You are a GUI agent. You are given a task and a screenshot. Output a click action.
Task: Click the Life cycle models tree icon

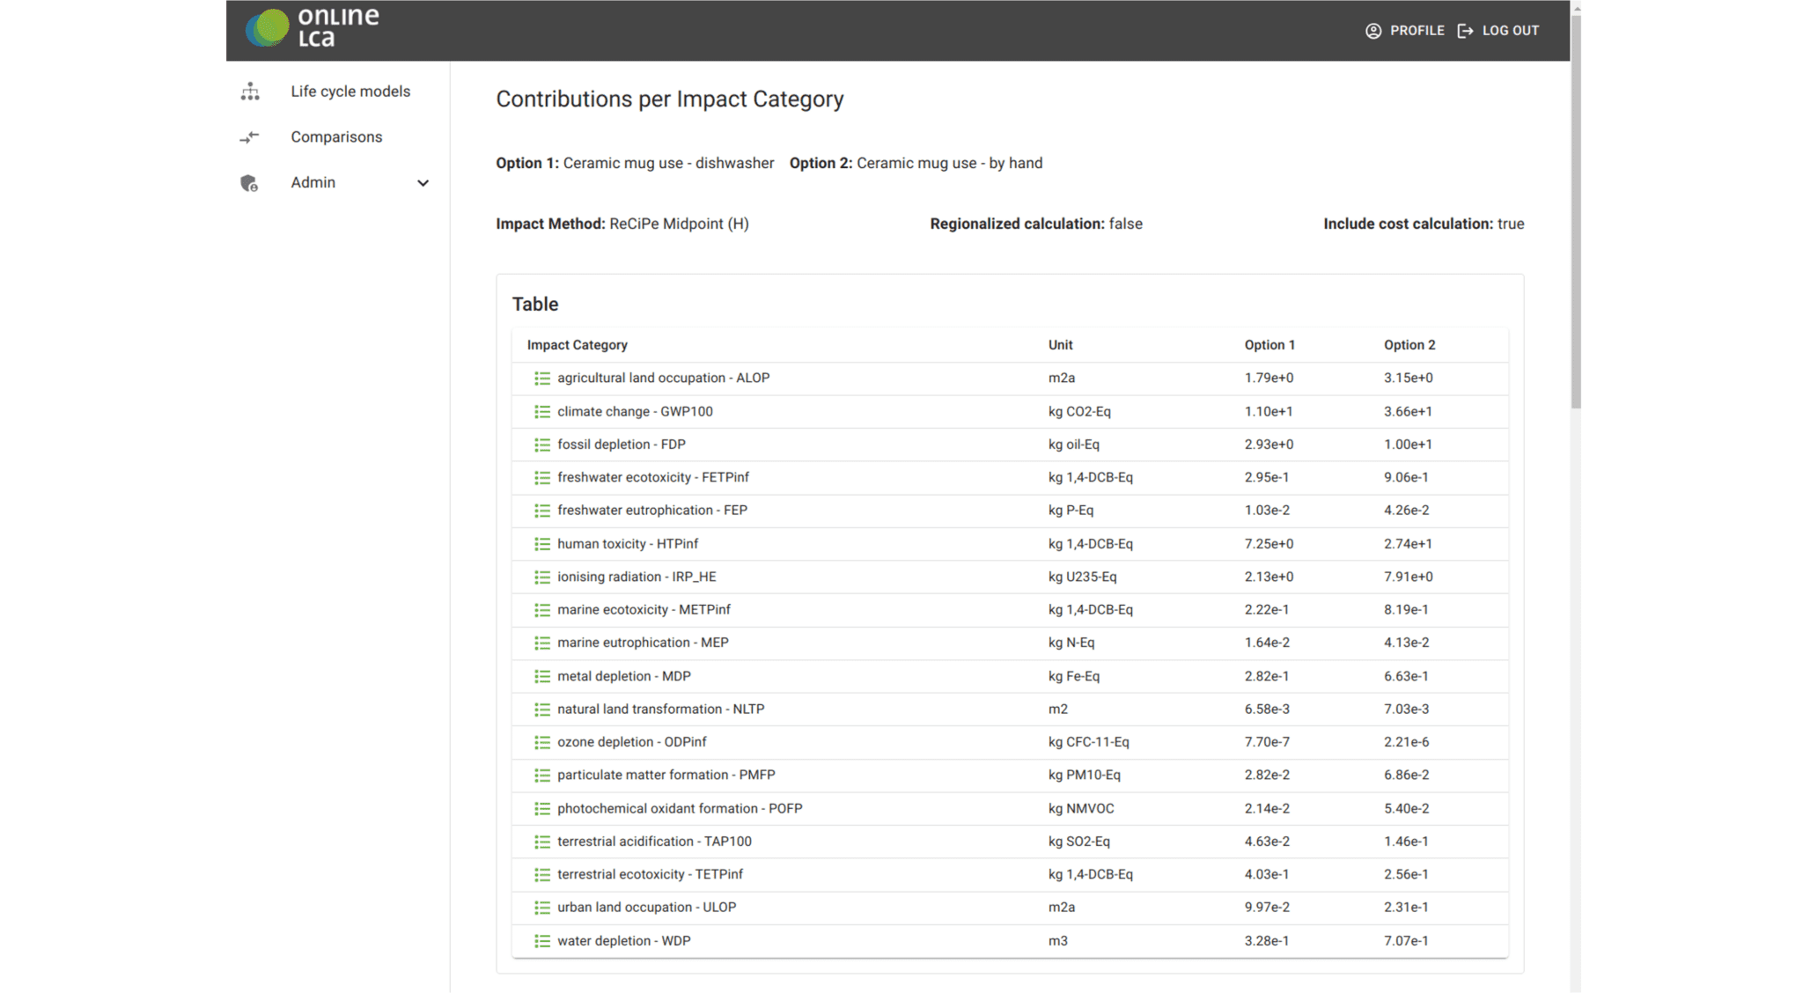(x=250, y=92)
